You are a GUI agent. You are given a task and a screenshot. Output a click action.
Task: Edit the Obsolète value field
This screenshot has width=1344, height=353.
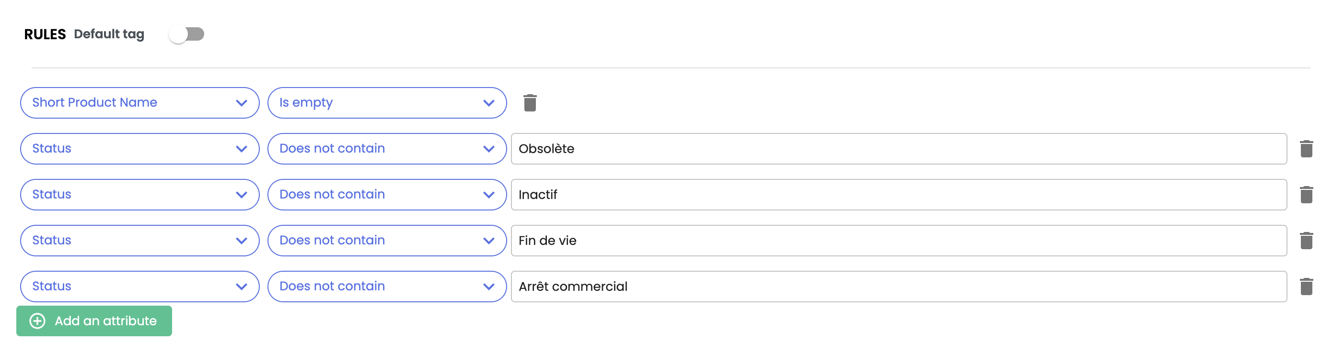pyautogui.click(x=898, y=149)
